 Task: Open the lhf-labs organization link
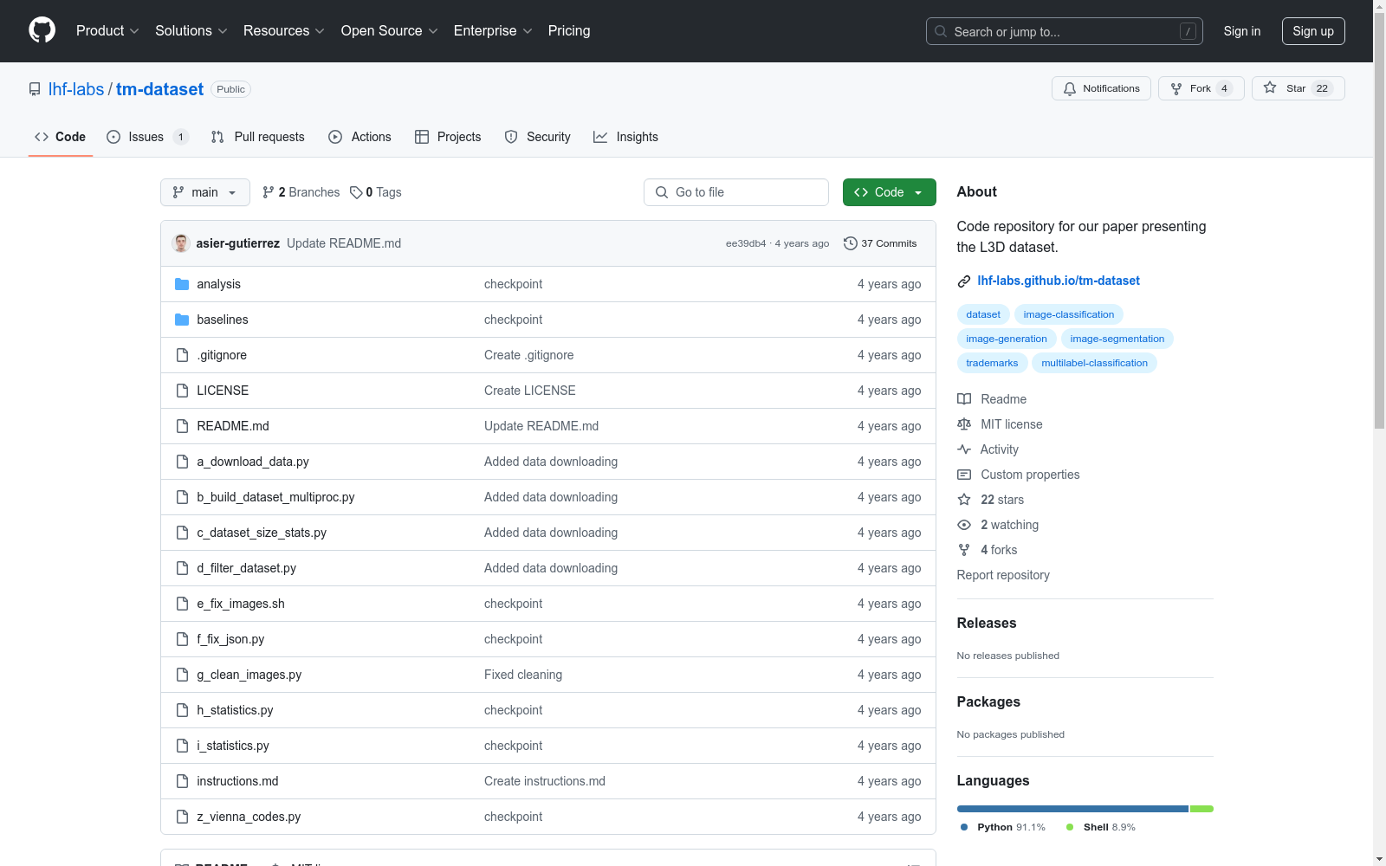pyautogui.click(x=76, y=89)
